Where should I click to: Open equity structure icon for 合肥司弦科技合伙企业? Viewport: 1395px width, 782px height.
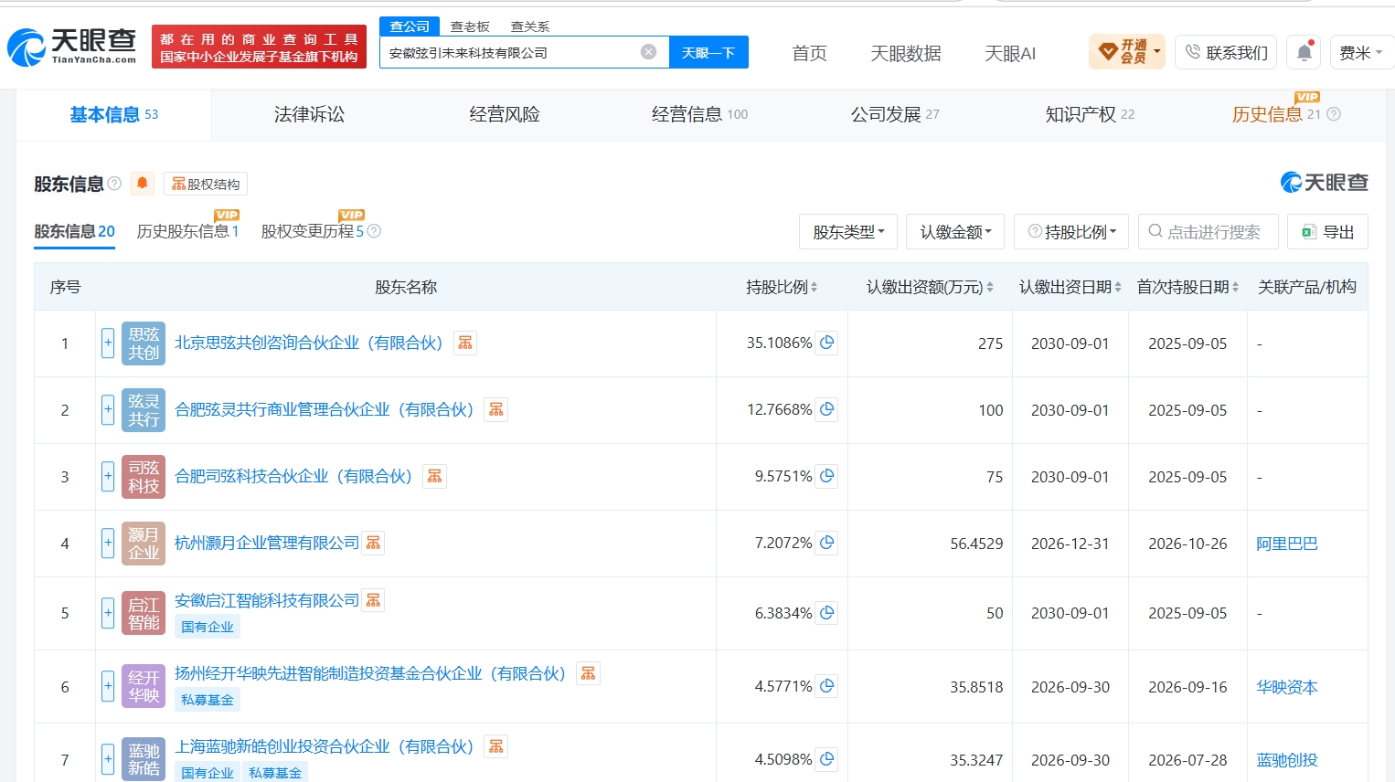point(434,476)
